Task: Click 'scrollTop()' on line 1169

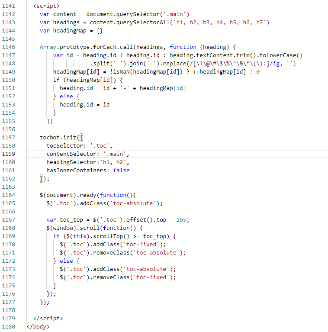Action: 111,236
